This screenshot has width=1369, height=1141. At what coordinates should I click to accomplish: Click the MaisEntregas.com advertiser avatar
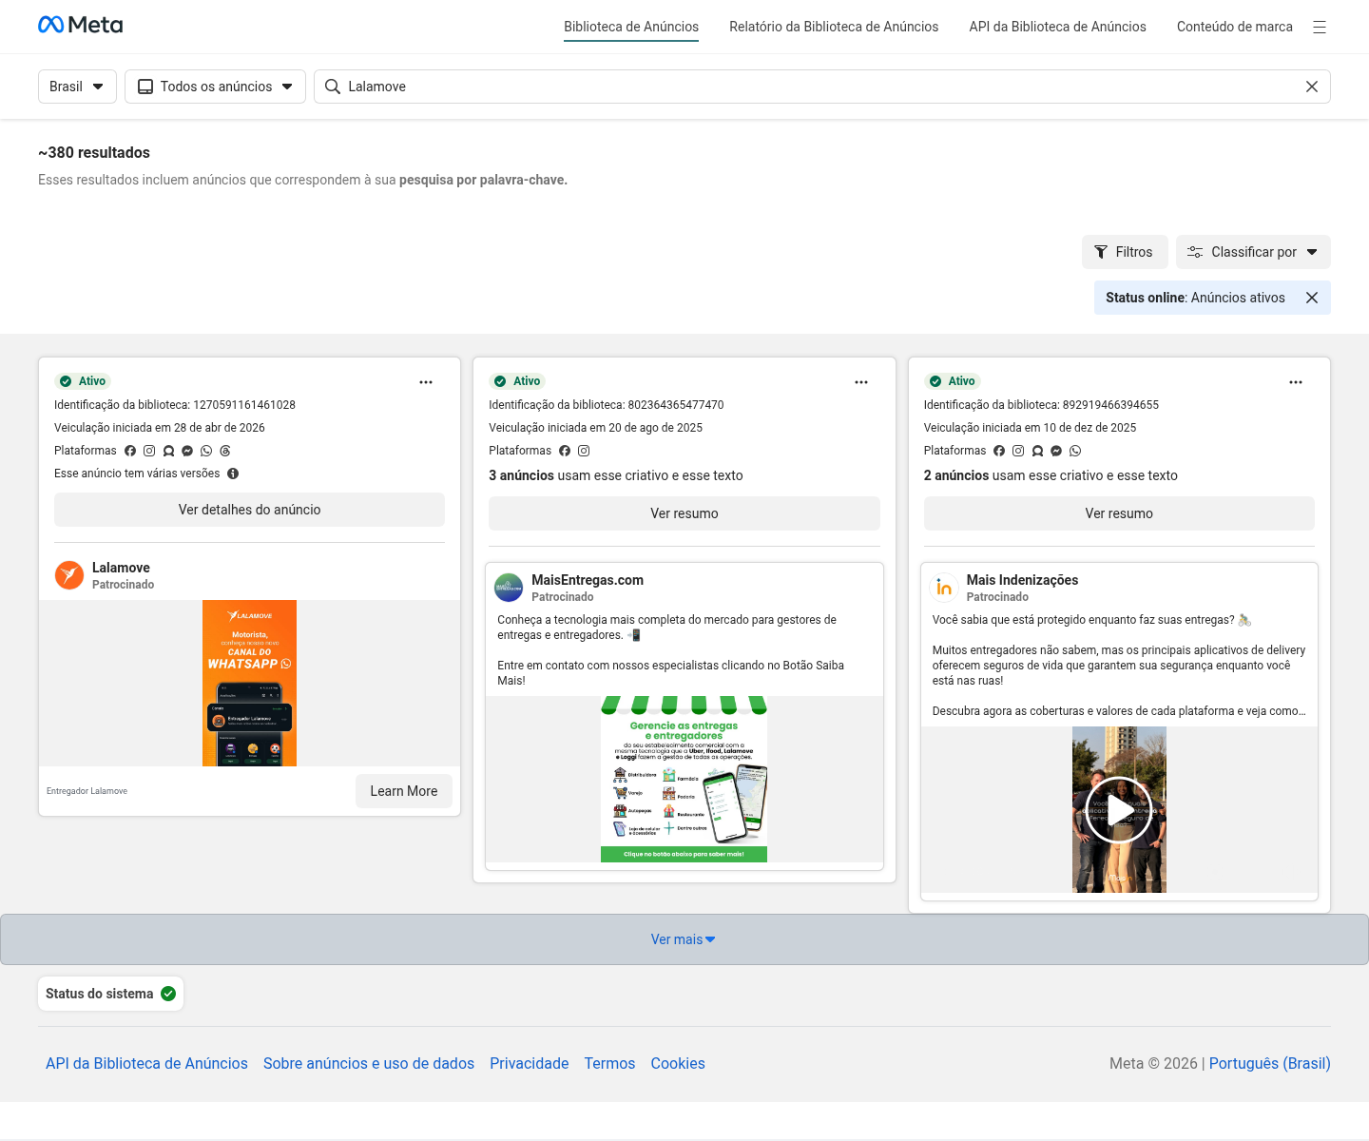[x=509, y=588]
